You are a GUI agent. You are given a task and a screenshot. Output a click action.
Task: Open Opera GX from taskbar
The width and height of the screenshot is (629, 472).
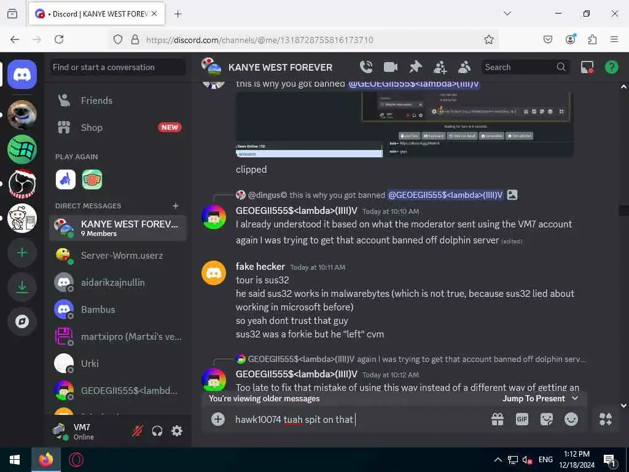(x=76, y=460)
